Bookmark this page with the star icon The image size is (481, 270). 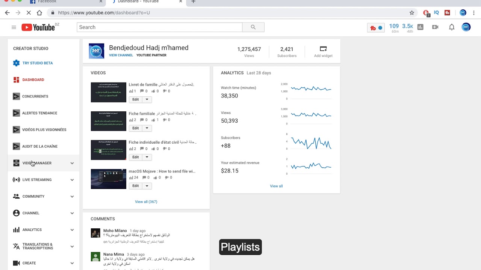(412, 12)
